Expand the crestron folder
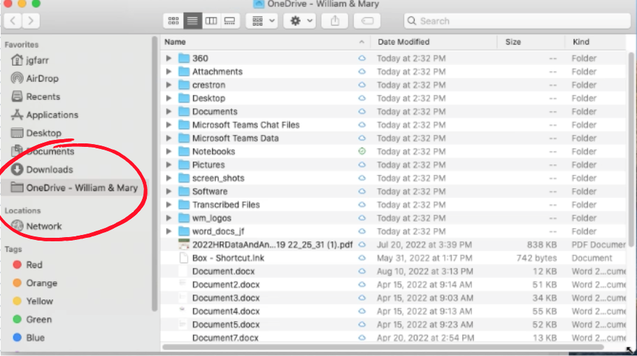This screenshot has height=356, width=637. point(169,85)
